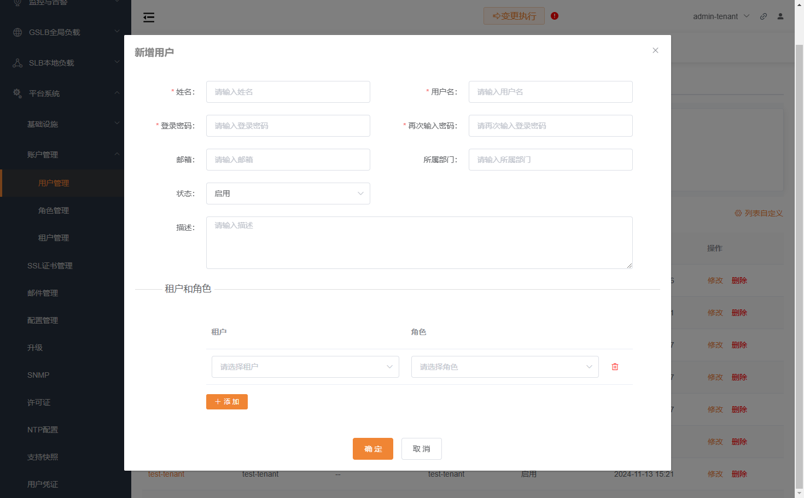804x498 pixels.
Task: Open the user profile icon at top right
Action: 780,16
